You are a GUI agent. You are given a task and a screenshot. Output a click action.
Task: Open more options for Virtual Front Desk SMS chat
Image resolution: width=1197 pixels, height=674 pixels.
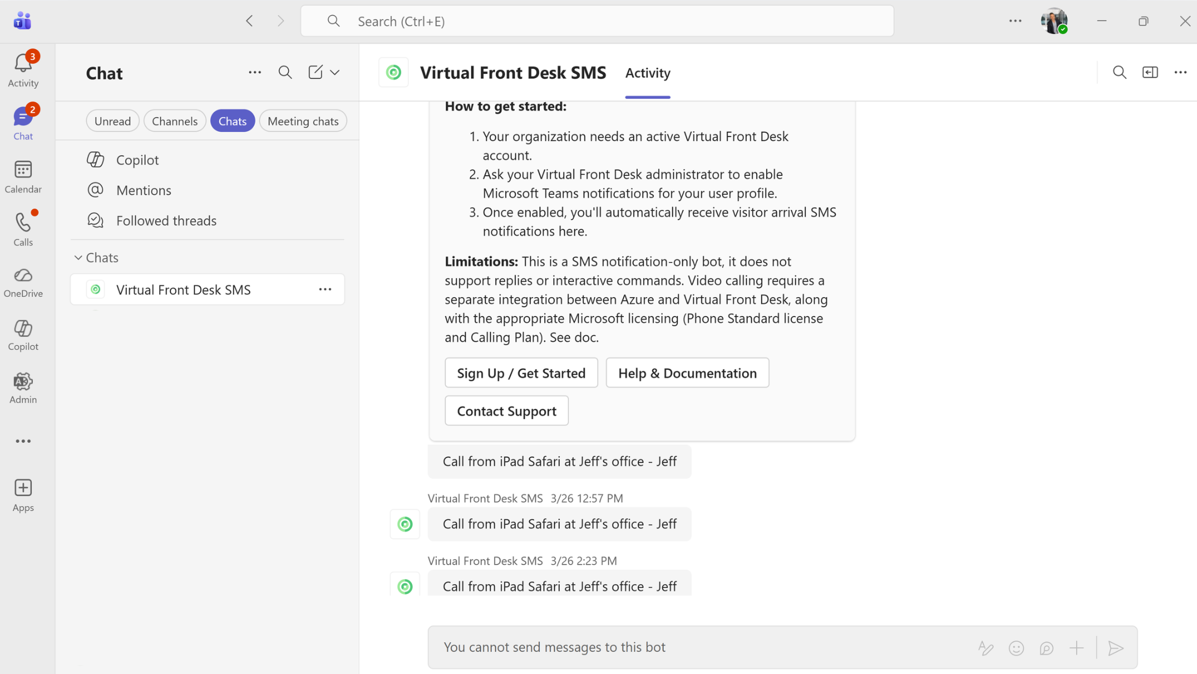325,289
